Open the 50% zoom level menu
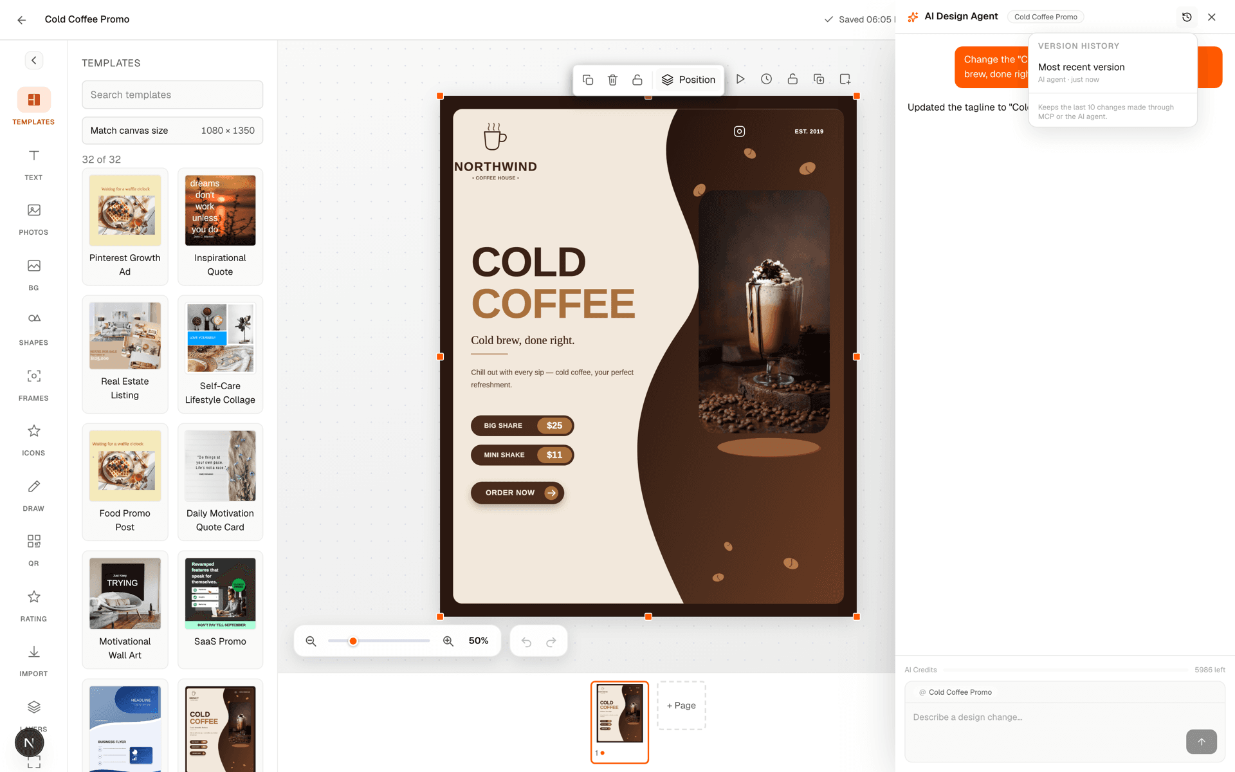The height and width of the screenshot is (772, 1235). click(479, 641)
